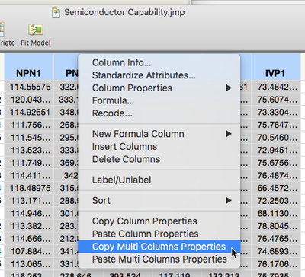Select Recode from the menu
The image size is (305, 277).
coord(112,113)
